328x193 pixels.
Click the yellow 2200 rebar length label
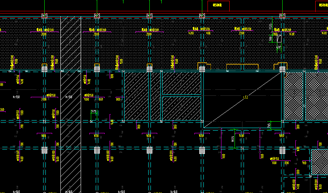[x=242, y=33]
